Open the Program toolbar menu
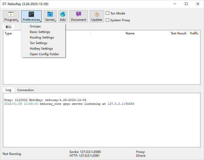This screenshot has height=160, width=204. tap(11, 16)
